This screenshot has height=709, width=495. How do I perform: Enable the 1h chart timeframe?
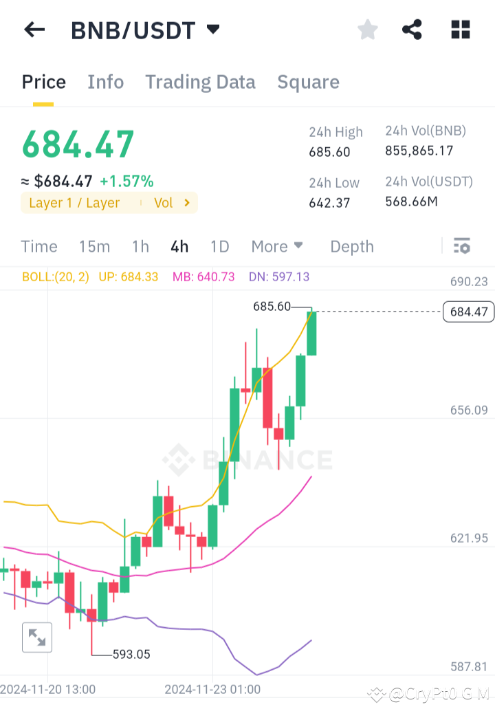(x=140, y=246)
